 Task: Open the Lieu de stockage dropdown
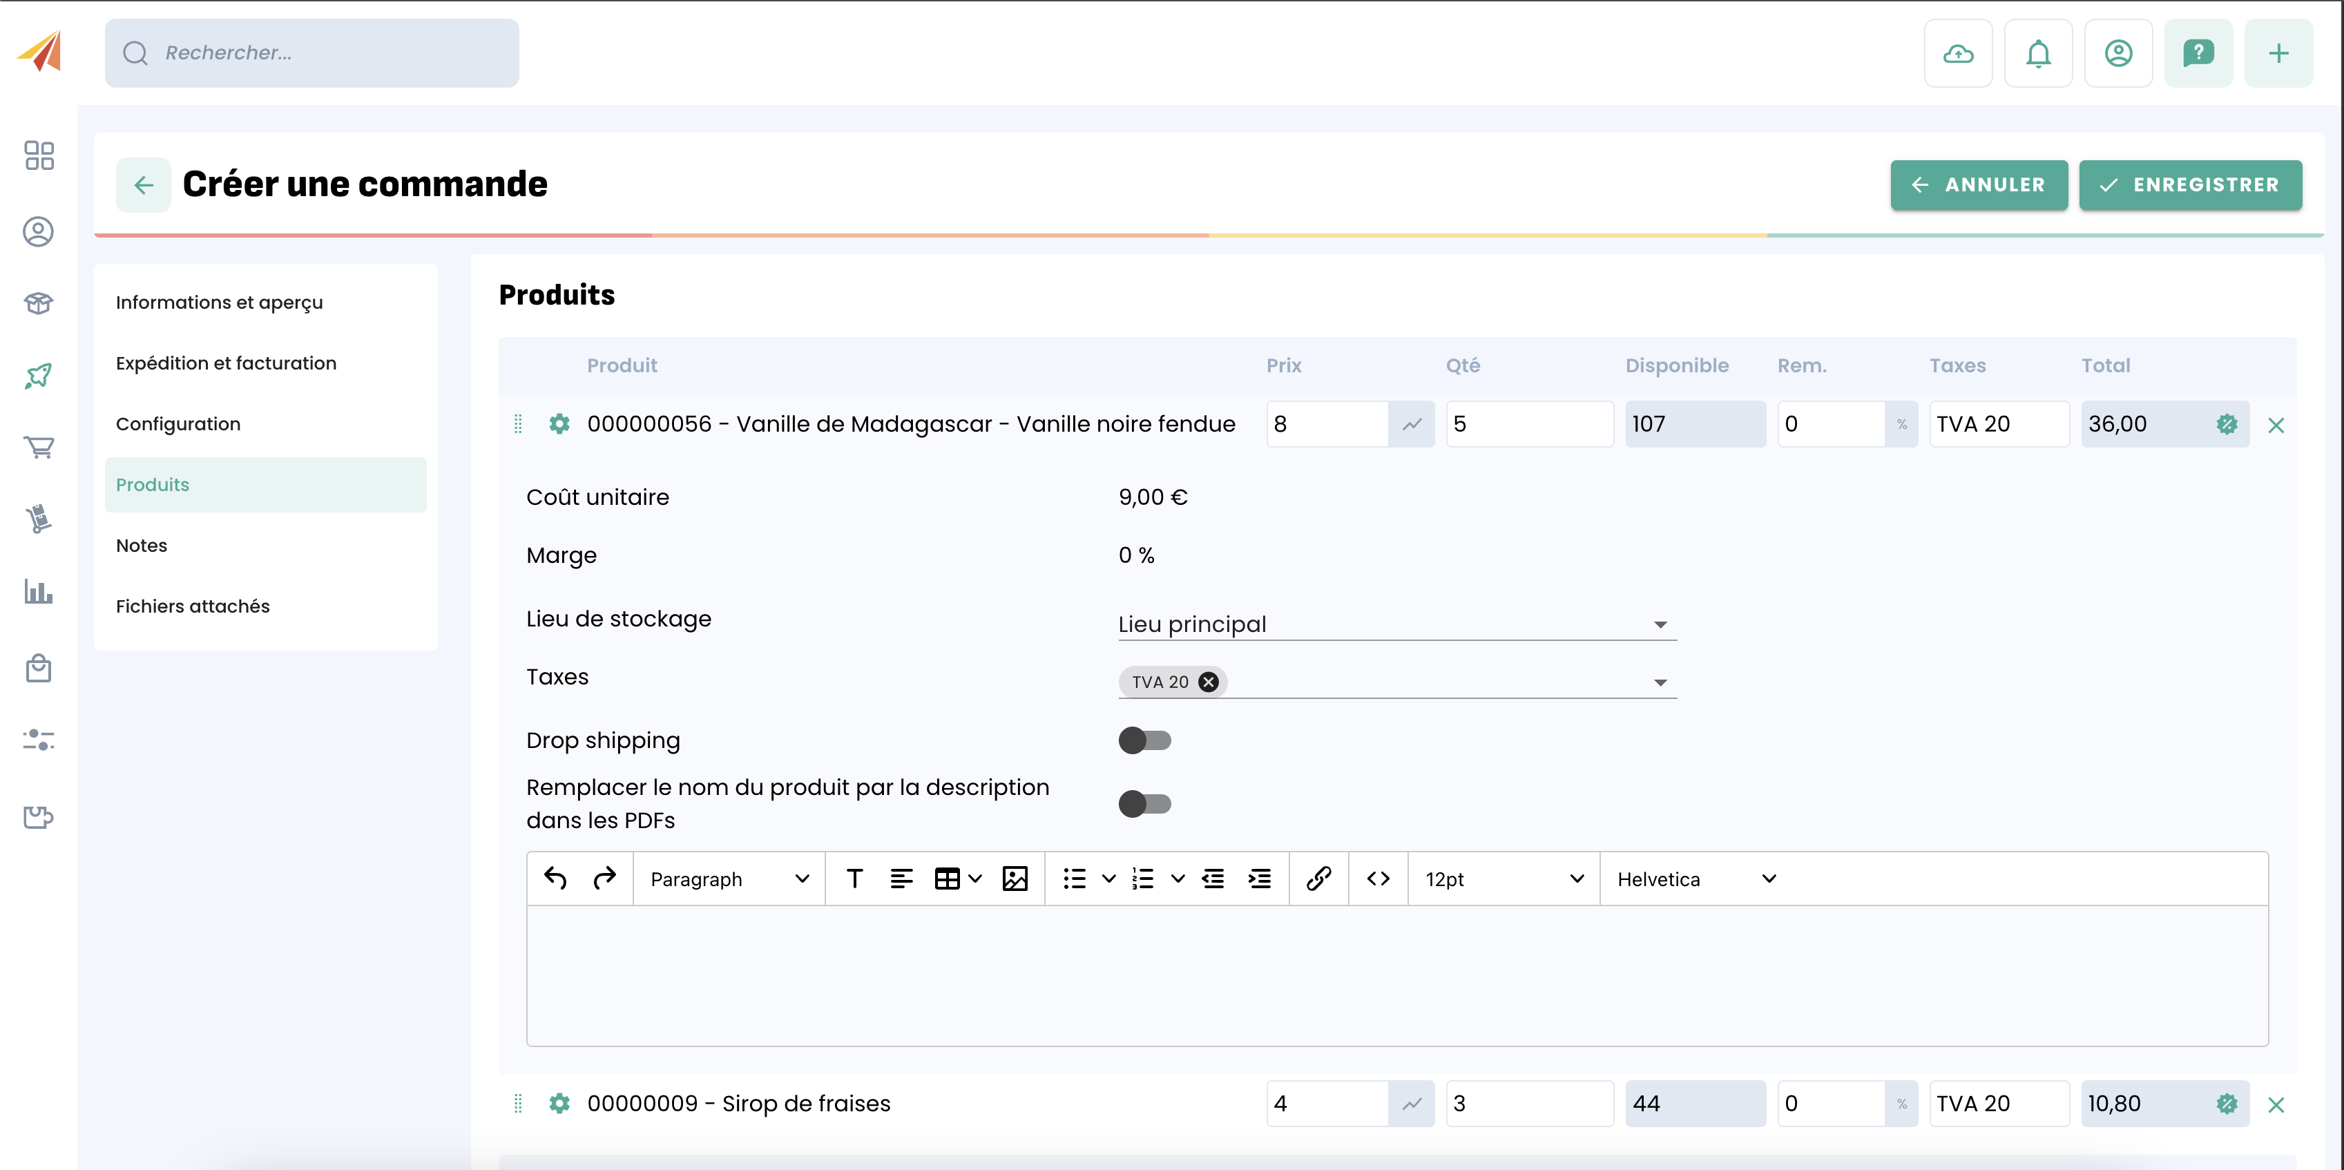pyautogui.click(x=1396, y=624)
